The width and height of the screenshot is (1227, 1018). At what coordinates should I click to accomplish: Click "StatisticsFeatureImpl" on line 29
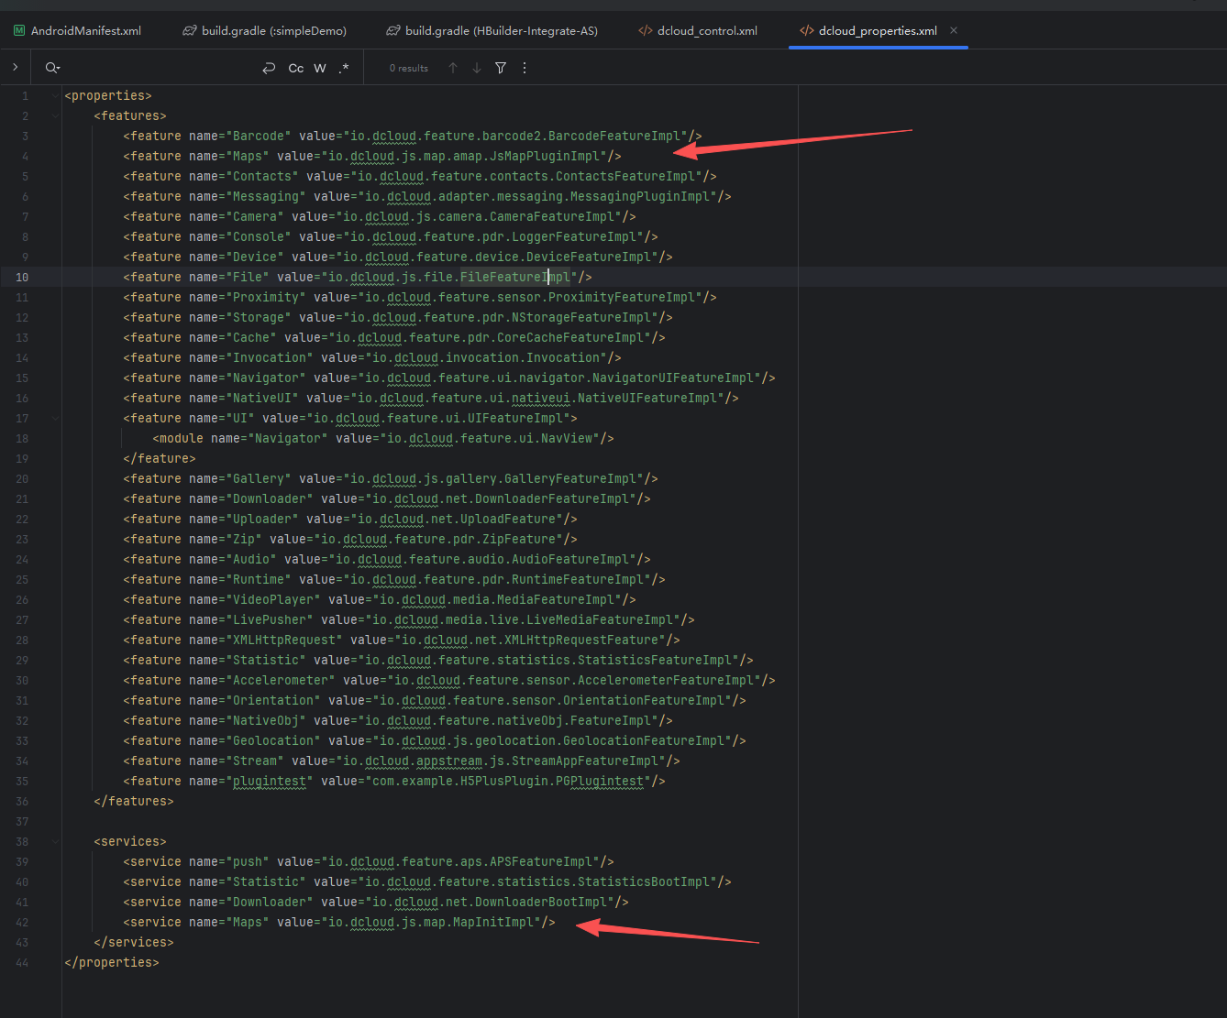point(655,660)
